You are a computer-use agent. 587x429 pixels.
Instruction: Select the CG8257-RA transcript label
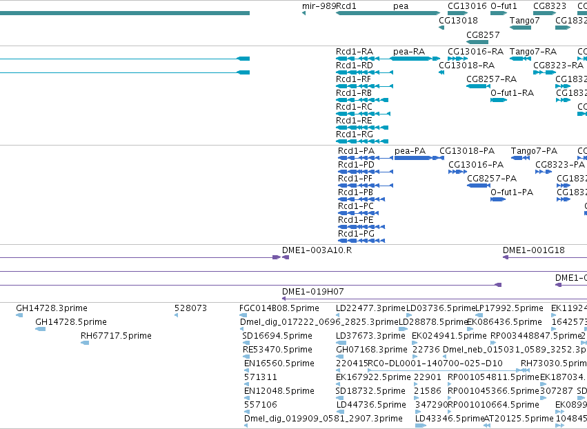pos(492,79)
